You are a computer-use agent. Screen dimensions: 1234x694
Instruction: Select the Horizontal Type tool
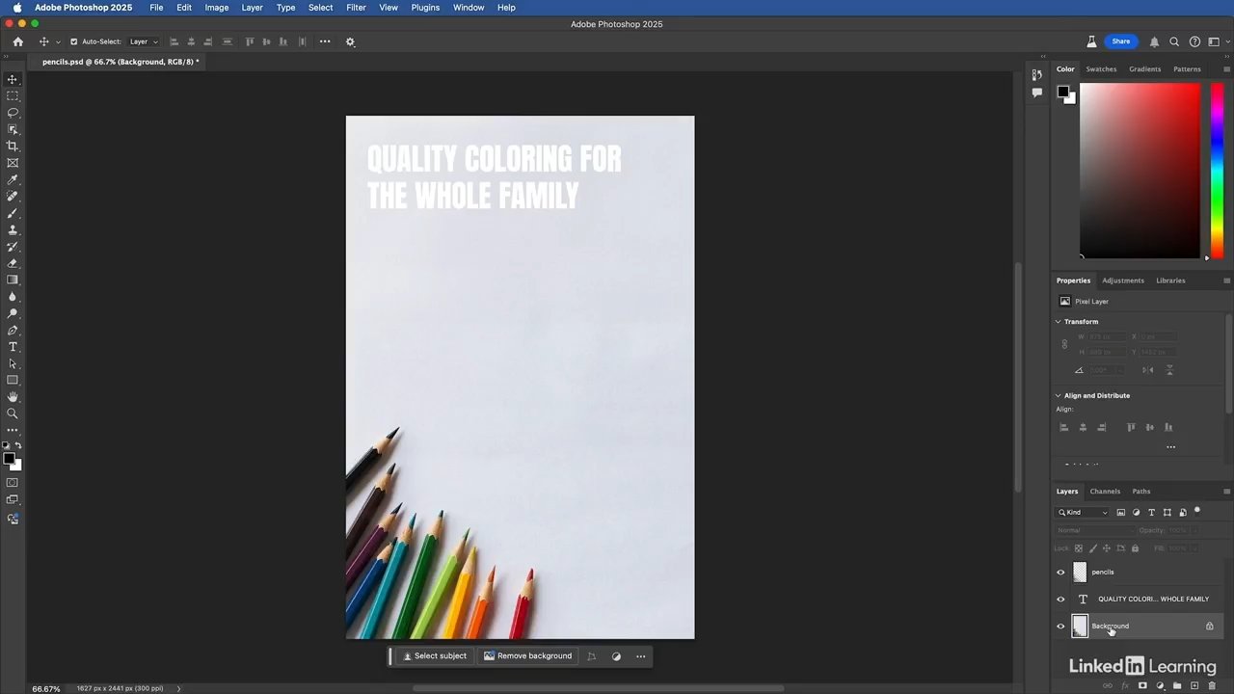pyautogui.click(x=13, y=347)
